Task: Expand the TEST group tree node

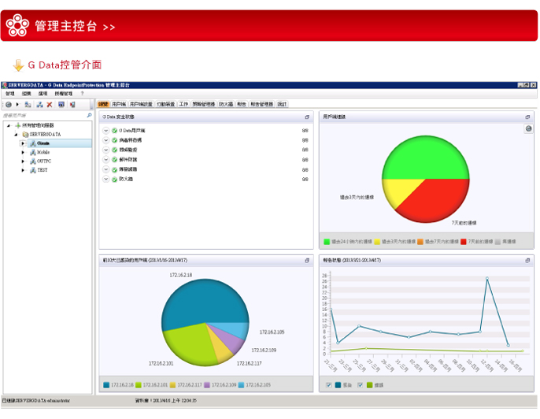Action: pos(23,170)
